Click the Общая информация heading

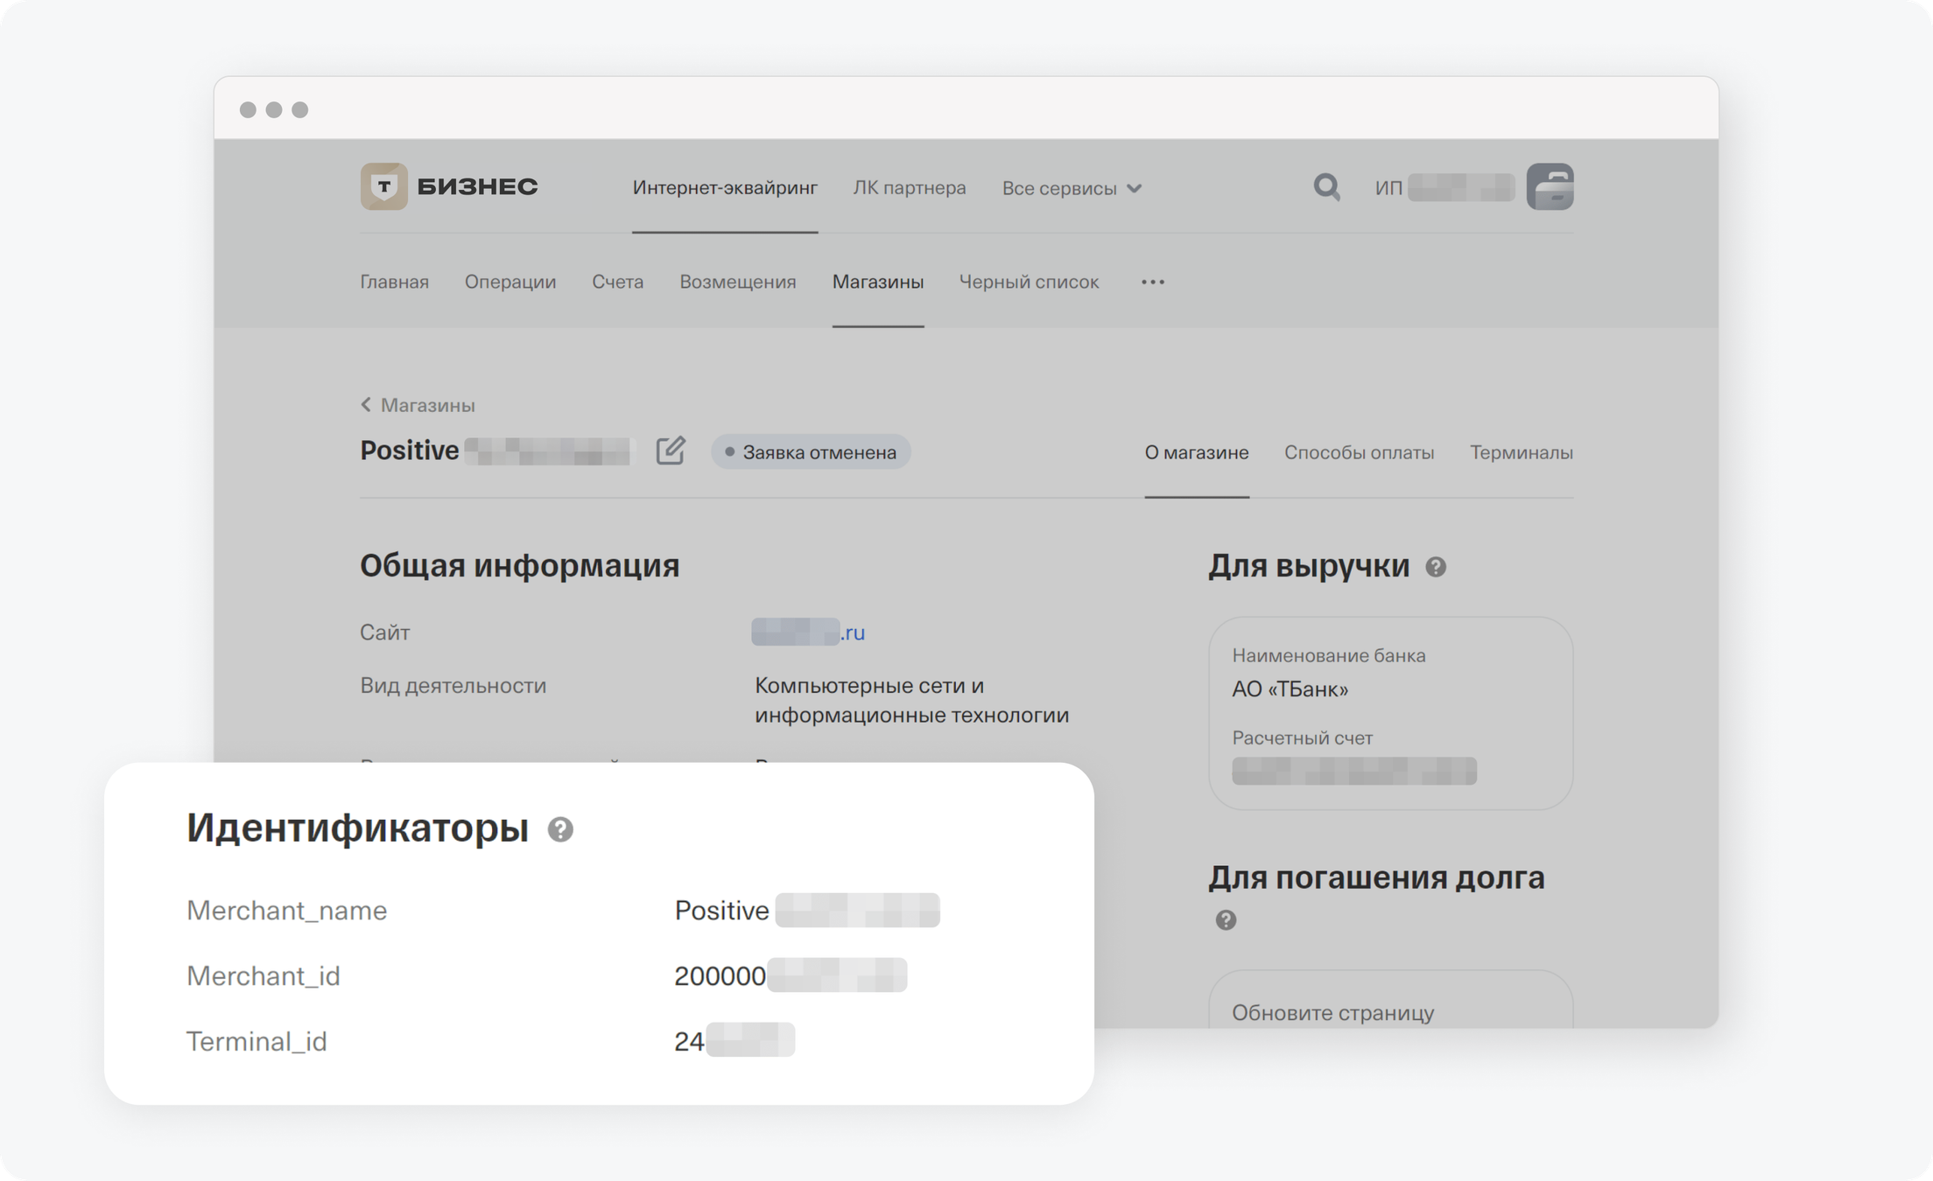[x=519, y=566]
